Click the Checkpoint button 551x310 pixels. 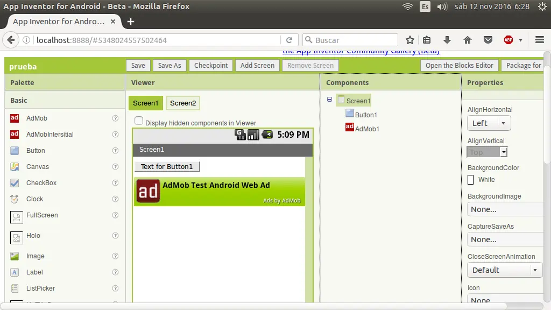pos(211,65)
